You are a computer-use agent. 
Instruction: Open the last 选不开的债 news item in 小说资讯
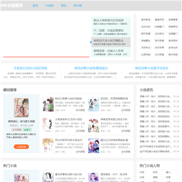156,152
